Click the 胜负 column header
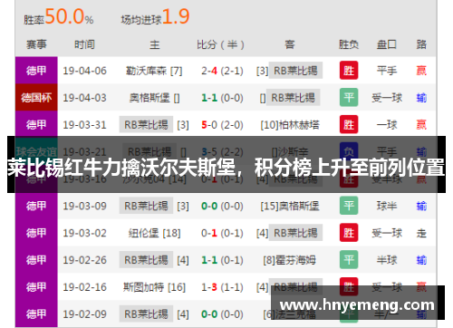 click(349, 44)
